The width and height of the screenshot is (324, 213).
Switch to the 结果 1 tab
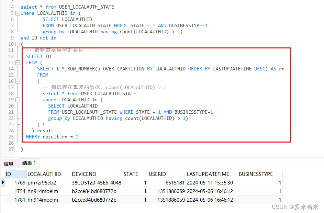(x=29, y=163)
